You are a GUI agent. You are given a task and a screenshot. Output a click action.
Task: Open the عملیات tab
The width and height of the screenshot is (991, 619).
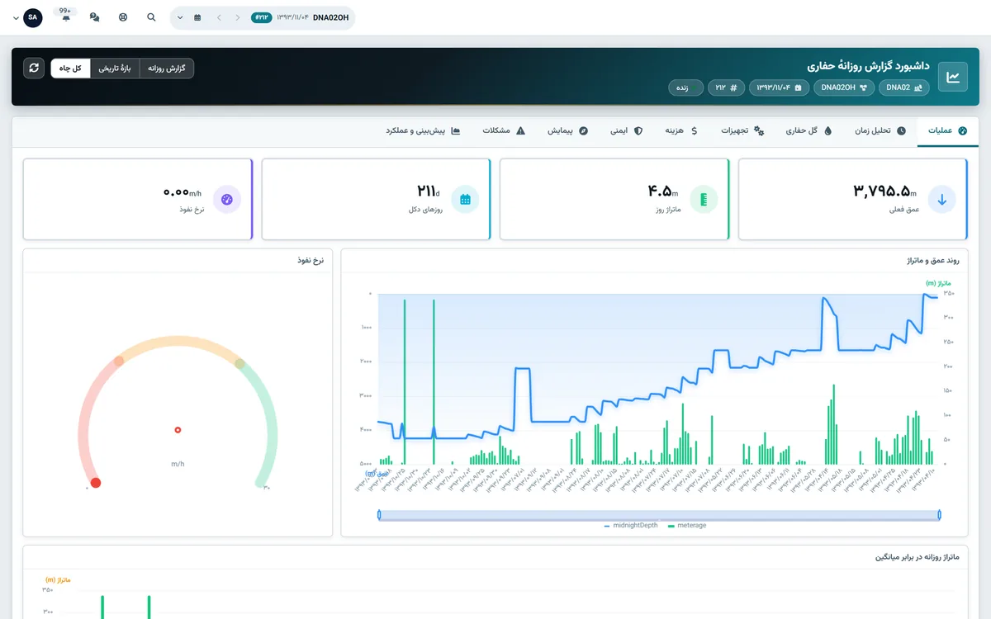point(947,131)
